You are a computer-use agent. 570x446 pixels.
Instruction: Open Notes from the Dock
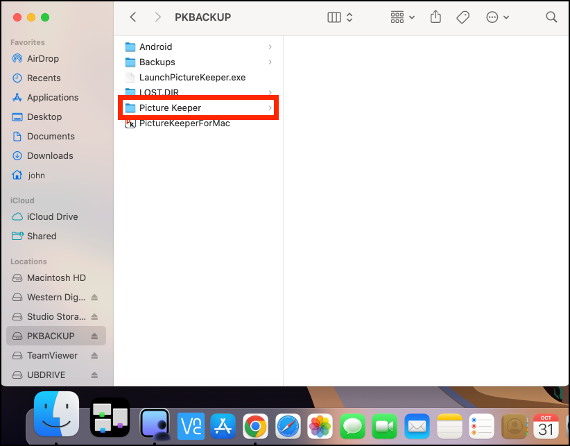[449, 426]
